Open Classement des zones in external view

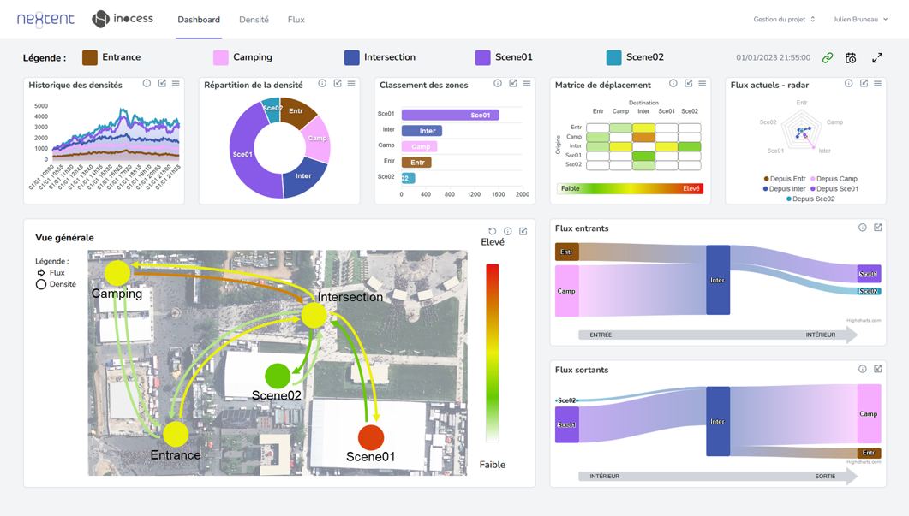tap(513, 83)
